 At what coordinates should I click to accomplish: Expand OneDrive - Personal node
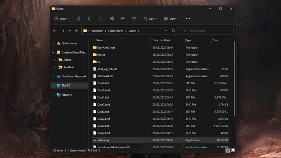53,76
